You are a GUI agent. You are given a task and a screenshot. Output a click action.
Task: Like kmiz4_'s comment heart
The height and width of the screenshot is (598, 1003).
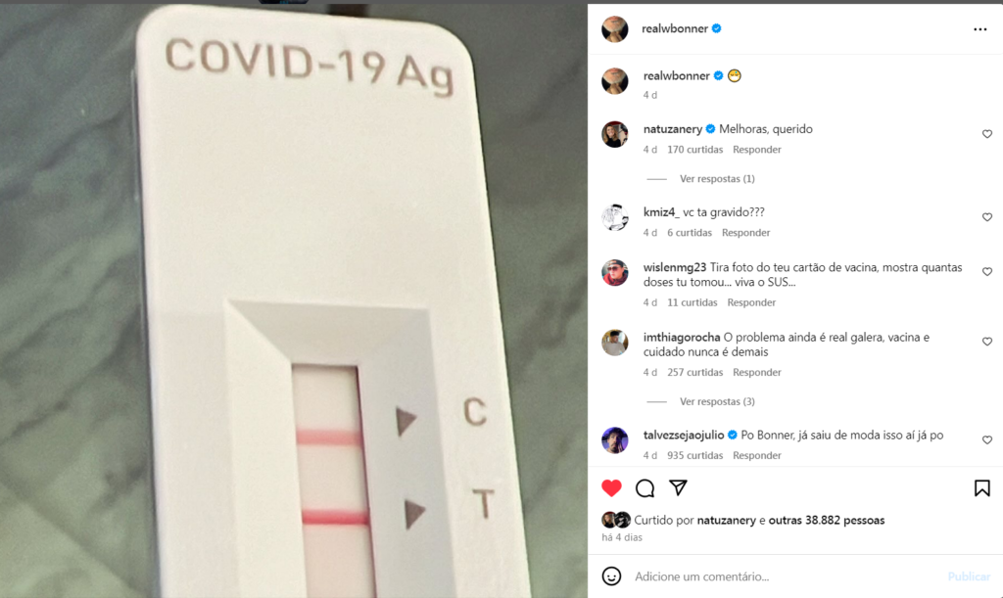pyautogui.click(x=987, y=217)
